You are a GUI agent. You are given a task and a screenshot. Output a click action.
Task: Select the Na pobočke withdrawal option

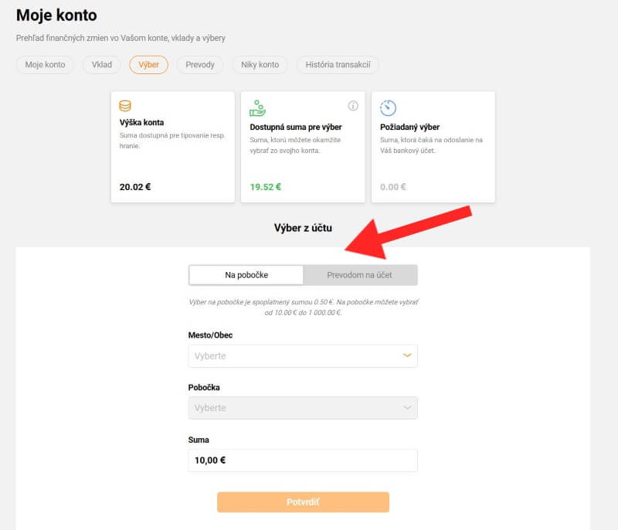tap(246, 275)
